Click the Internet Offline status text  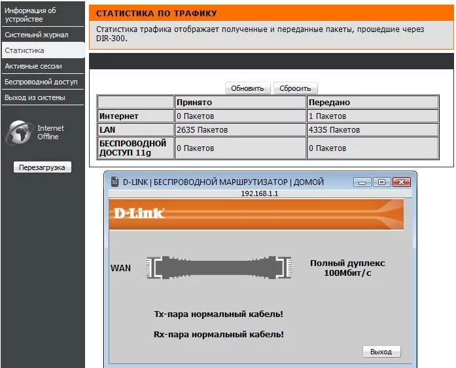click(50, 132)
